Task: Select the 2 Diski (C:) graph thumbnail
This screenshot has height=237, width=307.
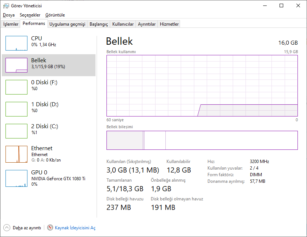Action: [16, 131]
